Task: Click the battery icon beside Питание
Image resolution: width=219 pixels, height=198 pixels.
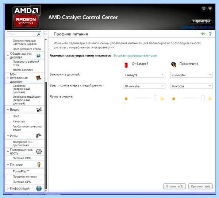Action: click(x=39, y=165)
